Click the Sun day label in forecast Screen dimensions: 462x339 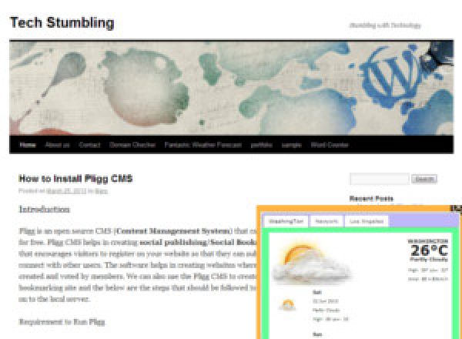tap(317, 334)
